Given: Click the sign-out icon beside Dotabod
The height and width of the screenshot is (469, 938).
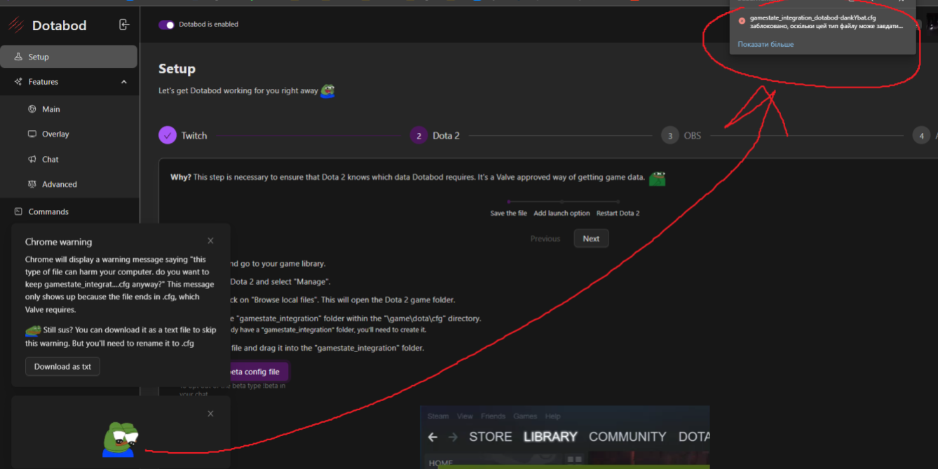Looking at the screenshot, I should pos(124,24).
